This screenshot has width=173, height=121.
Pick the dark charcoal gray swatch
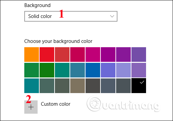click(x=93, y=86)
